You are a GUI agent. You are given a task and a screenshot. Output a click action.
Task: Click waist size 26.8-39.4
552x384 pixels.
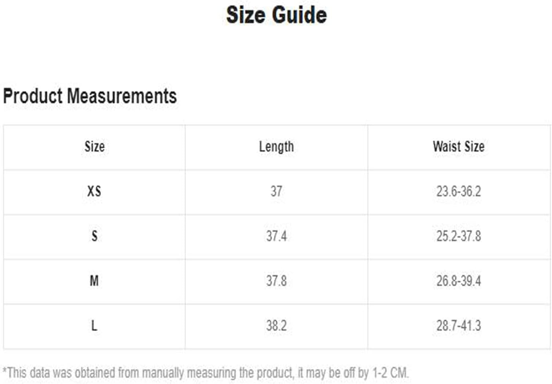459,281
